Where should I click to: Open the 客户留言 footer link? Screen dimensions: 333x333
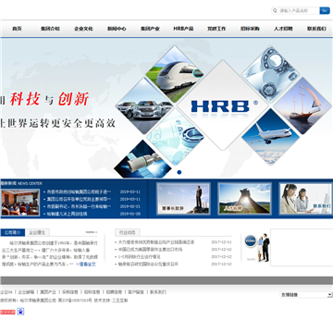click(136, 292)
